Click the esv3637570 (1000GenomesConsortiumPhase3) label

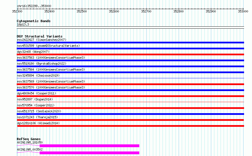point(51,87)
